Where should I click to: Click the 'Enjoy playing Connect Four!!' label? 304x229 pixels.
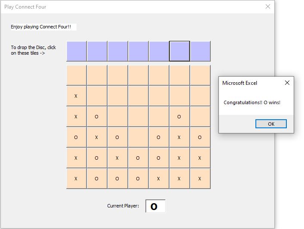point(41,27)
